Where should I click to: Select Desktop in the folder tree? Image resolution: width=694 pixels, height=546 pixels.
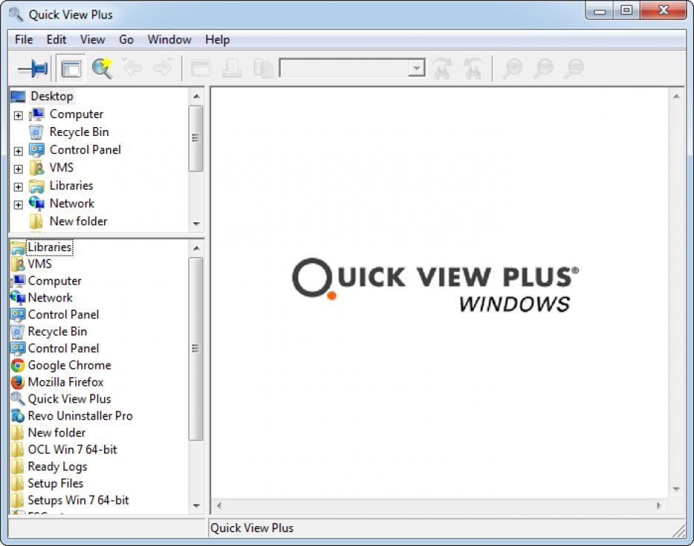pyautogui.click(x=52, y=96)
